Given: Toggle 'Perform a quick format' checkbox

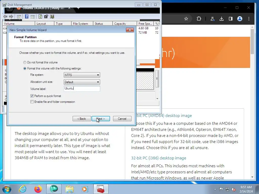Looking at the screenshot, I should tap(32, 96).
